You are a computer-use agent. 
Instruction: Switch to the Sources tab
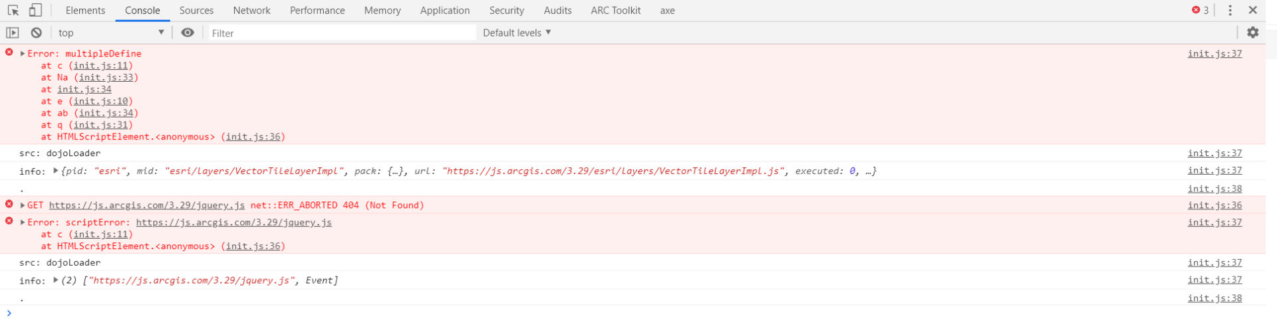coord(196,11)
